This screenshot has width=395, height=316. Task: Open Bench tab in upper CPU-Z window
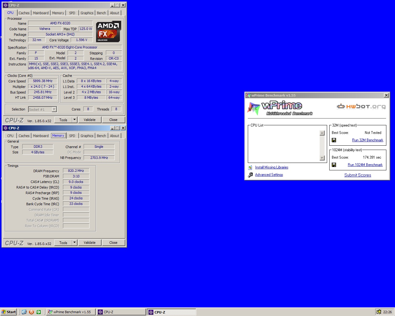point(102,13)
